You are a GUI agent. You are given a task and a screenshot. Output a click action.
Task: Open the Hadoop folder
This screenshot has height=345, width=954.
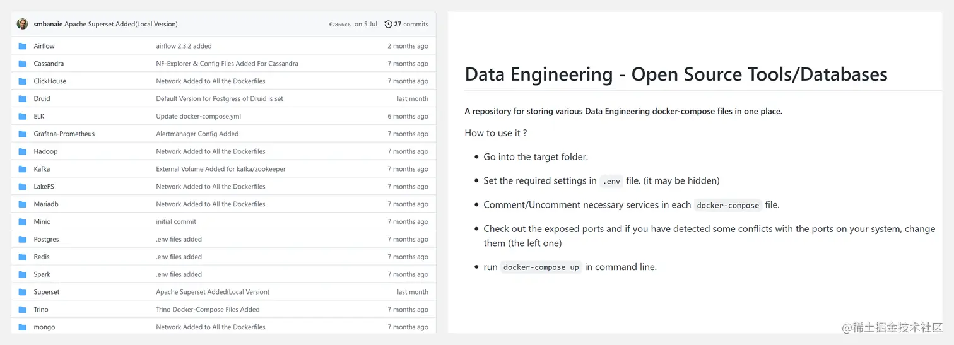tap(45, 151)
